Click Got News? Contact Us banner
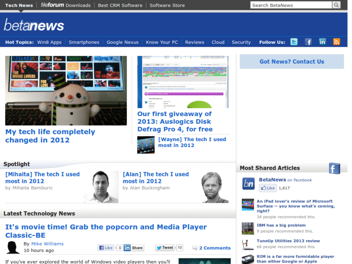 click(292, 62)
